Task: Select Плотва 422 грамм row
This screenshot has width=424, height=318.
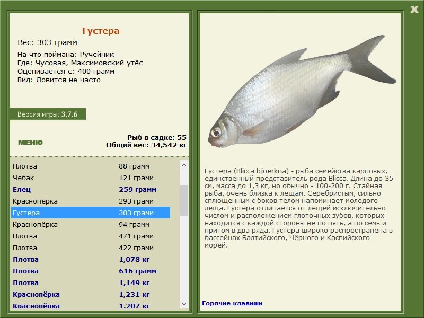Action: (91, 248)
